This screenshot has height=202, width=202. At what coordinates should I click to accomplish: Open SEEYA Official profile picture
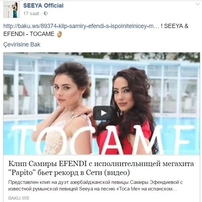(12, 10)
